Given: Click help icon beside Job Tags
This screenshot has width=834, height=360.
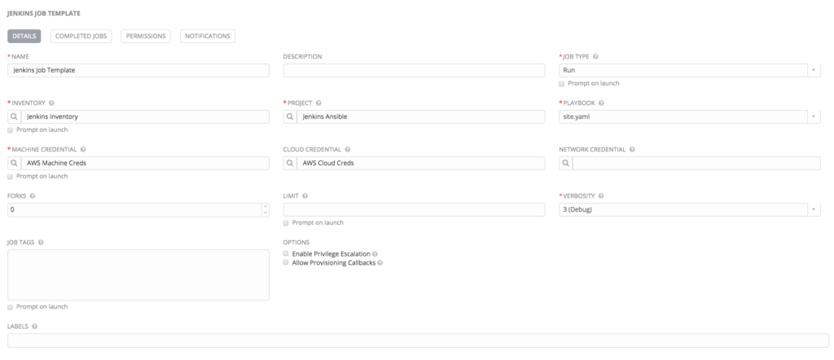Looking at the screenshot, I should pyautogui.click(x=40, y=243).
